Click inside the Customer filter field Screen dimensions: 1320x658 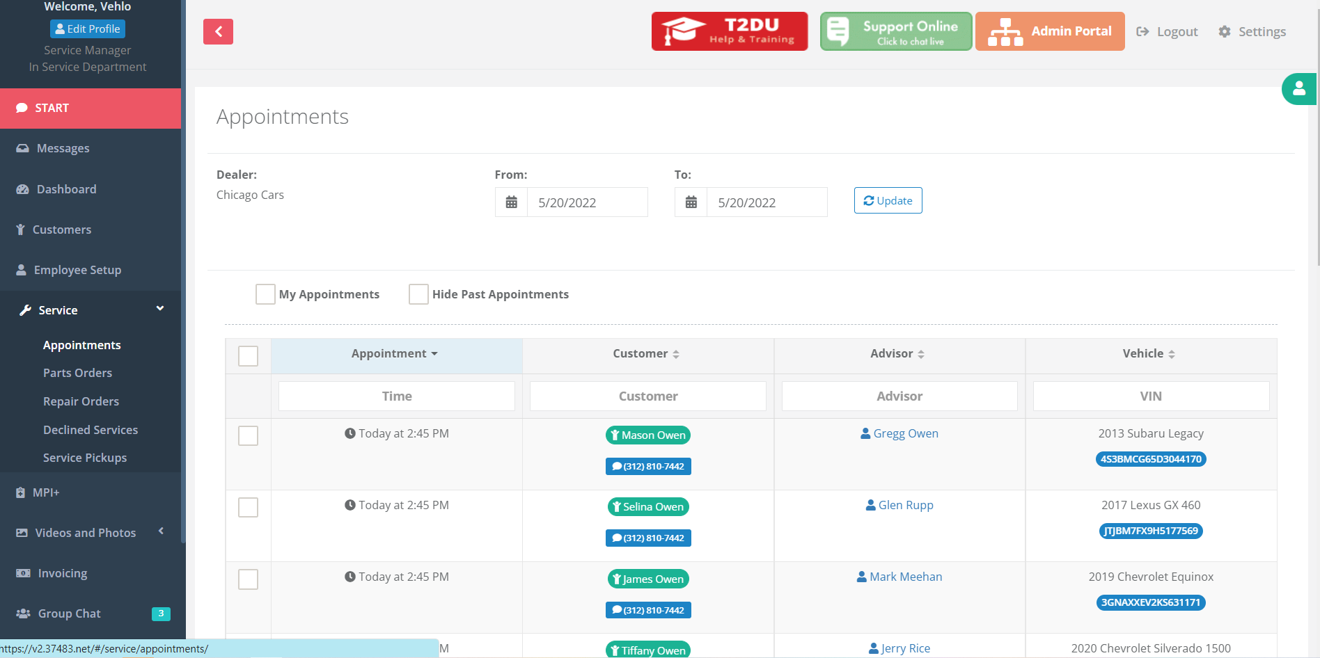(647, 396)
